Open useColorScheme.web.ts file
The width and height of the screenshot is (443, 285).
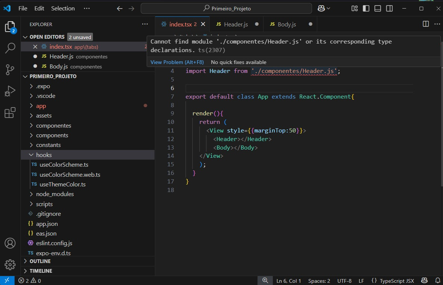88,174
